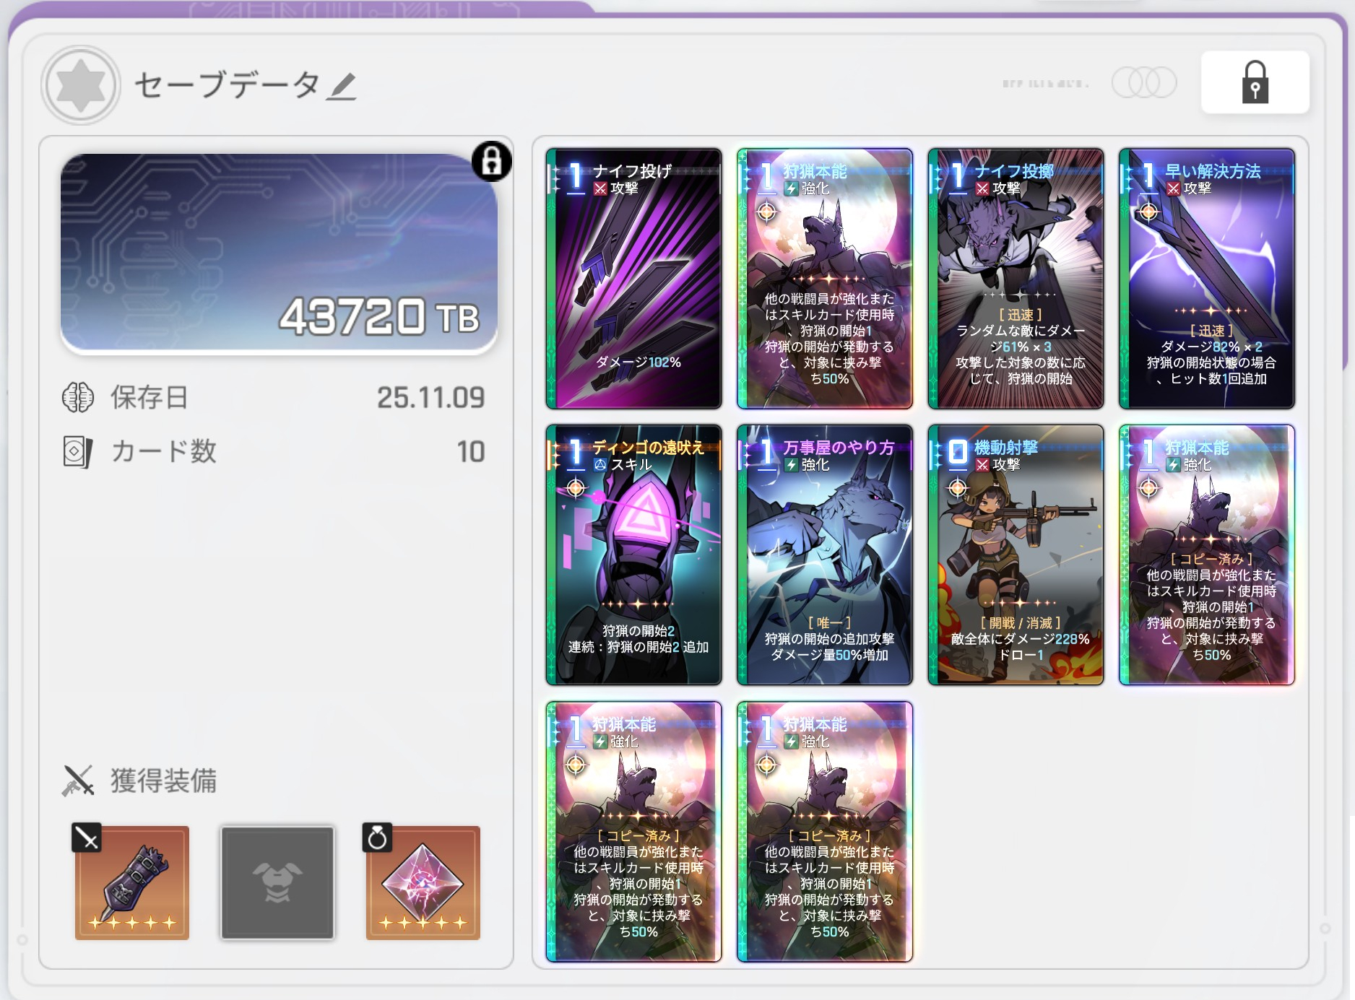Open the ナイフ投げ attack card
This screenshot has height=1000, width=1355.
click(x=634, y=279)
